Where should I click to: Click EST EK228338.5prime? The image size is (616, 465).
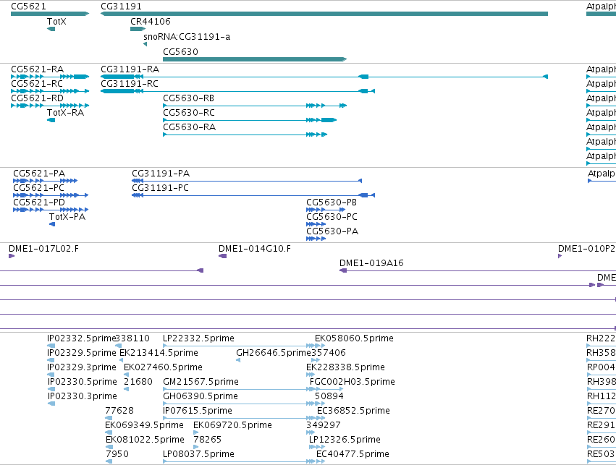click(345, 367)
